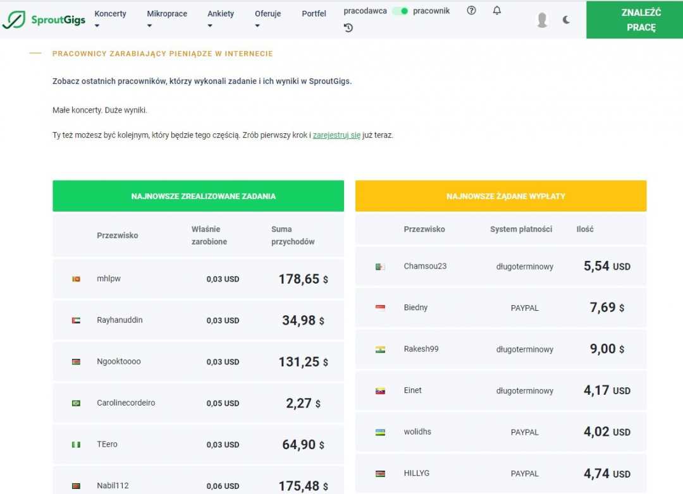This screenshot has width=683, height=494.
Task: Select the Najnowsze zrealizowane zadania header
Action: point(198,196)
